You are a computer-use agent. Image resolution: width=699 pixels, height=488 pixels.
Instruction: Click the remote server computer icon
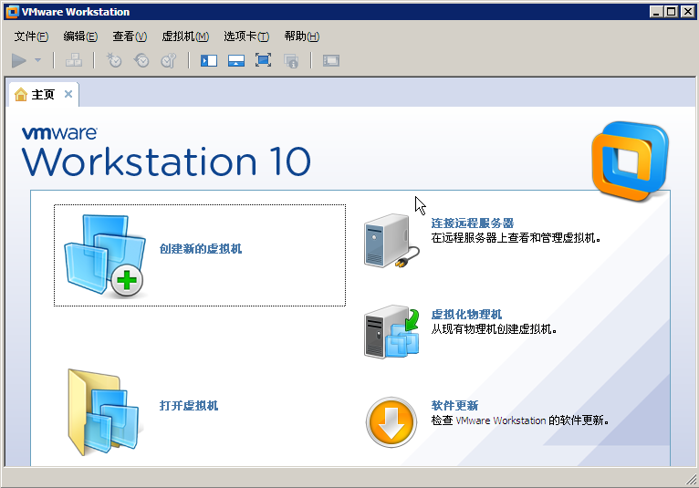pyautogui.click(x=391, y=241)
